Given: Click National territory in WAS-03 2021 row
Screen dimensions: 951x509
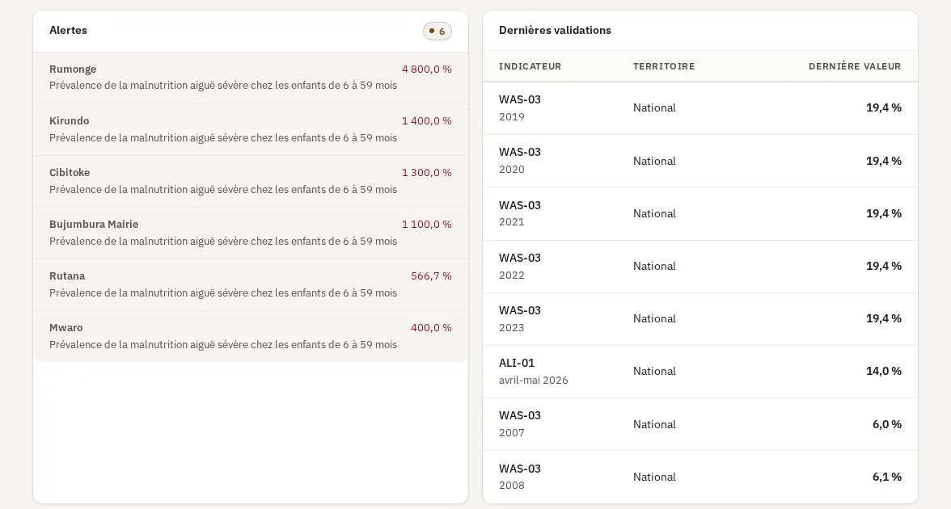Looking at the screenshot, I should pos(653,213).
